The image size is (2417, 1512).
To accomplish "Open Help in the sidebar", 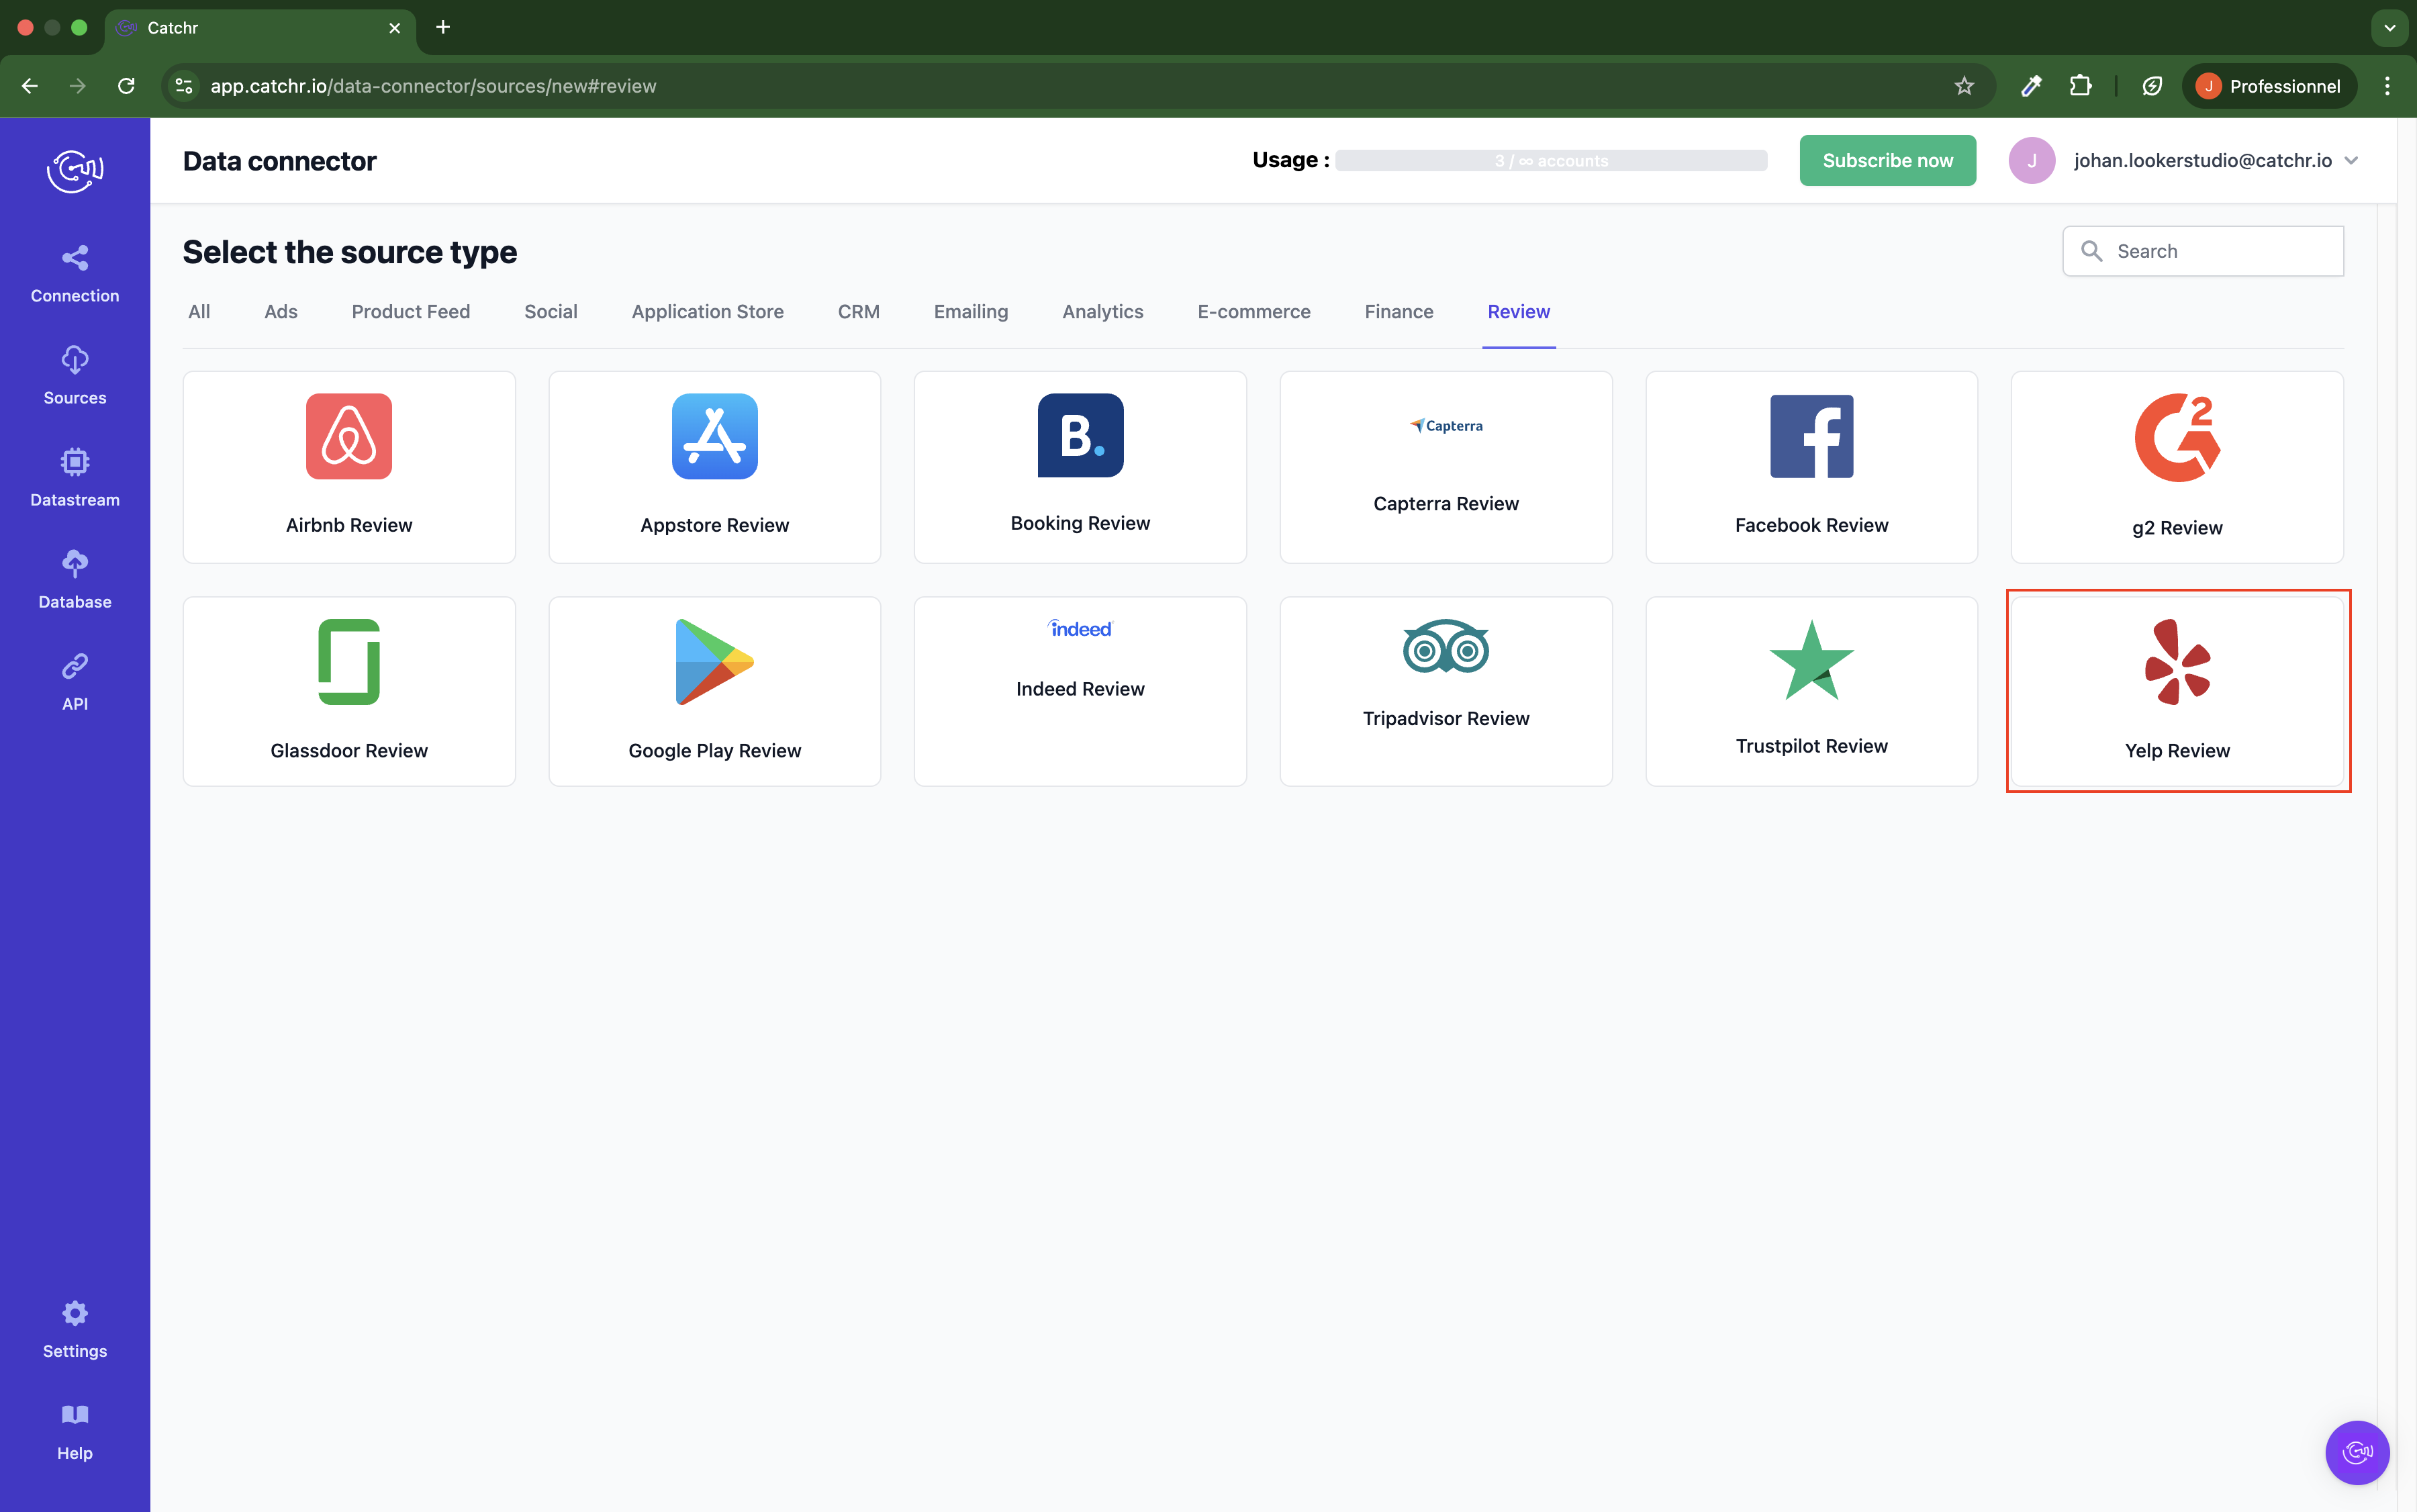I will click(x=75, y=1431).
